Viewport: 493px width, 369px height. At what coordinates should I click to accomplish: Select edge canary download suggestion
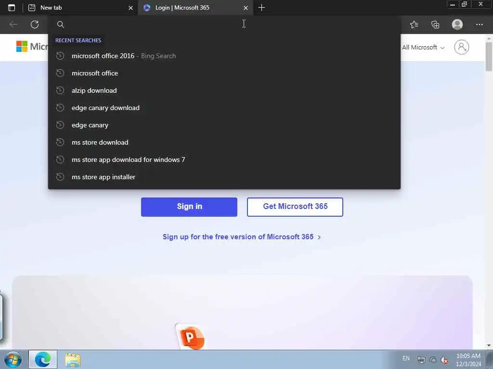click(x=224, y=108)
